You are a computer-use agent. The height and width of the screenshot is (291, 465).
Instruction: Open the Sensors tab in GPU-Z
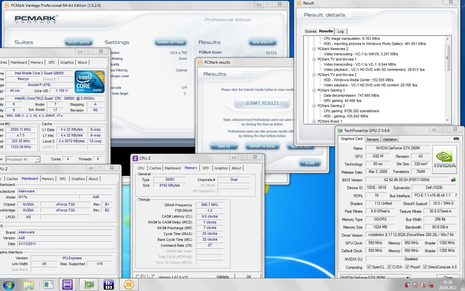tap(372, 139)
